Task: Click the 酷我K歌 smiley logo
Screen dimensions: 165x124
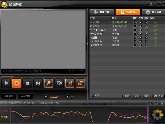Action: pos(4,4)
